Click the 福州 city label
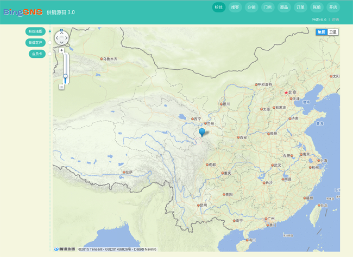 point(310,198)
